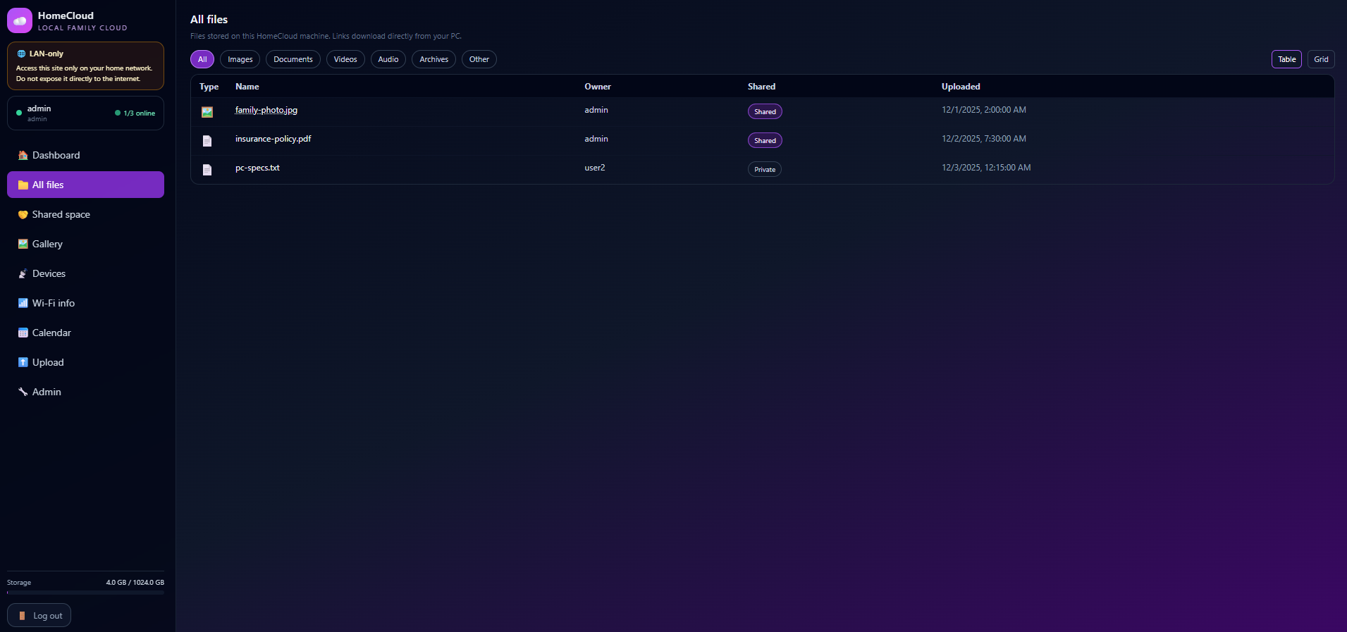Click the storage usage progress bar
This screenshot has width=1347, height=632.
85,593
